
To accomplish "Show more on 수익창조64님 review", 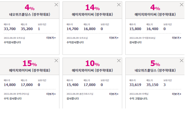I will [177, 38].
